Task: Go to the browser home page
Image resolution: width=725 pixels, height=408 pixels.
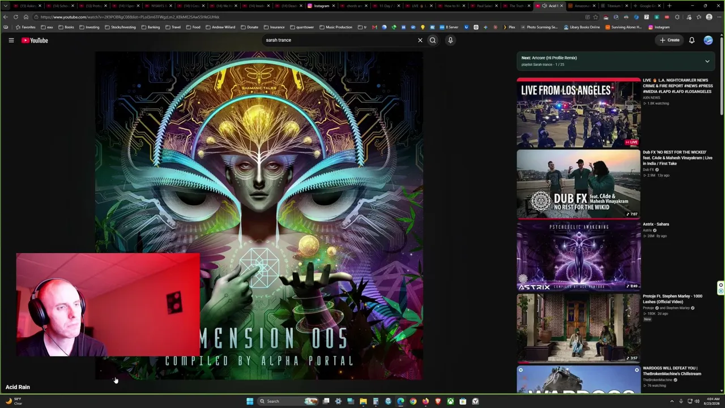Action: tap(25, 17)
